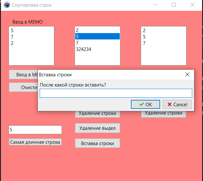The image size is (203, 181).
Task: Click line 2 in the left memo
Action: pyautogui.click(x=12, y=43)
